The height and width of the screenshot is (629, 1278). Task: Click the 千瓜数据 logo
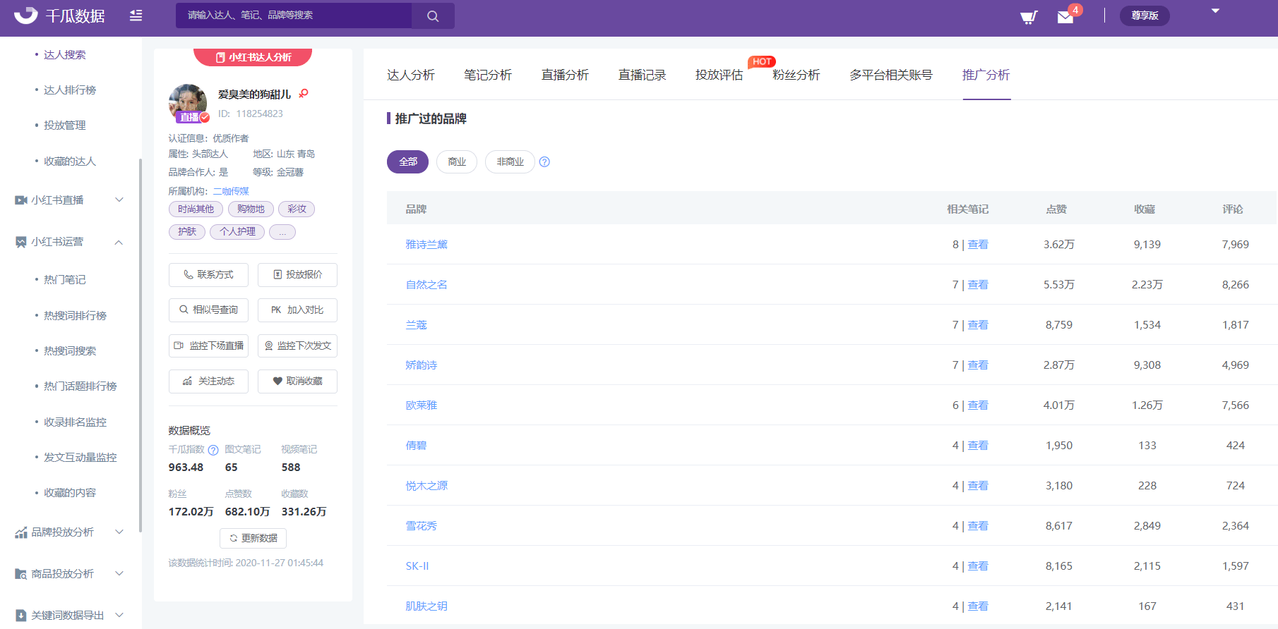(59, 16)
